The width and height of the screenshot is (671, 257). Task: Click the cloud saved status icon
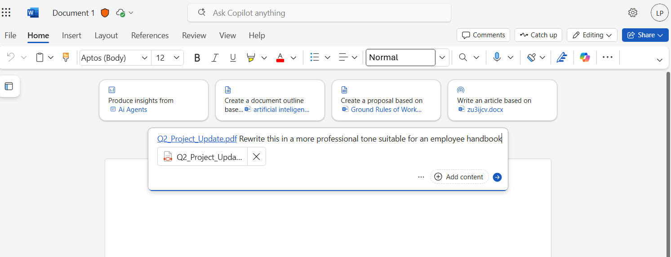[x=120, y=13]
